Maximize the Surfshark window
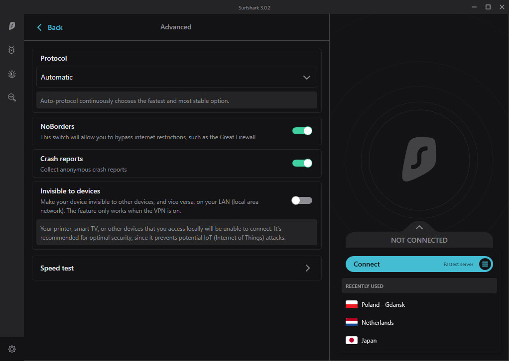This screenshot has width=509, height=361. click(x=488, y=7)
